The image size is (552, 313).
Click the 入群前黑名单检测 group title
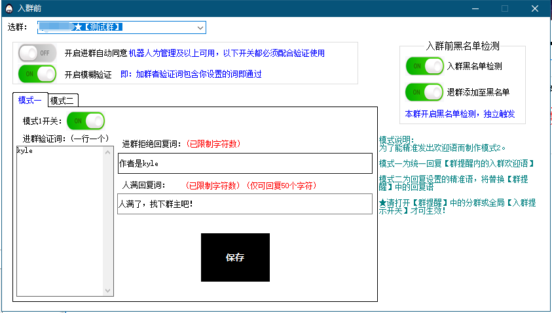[x=462, y=46]
